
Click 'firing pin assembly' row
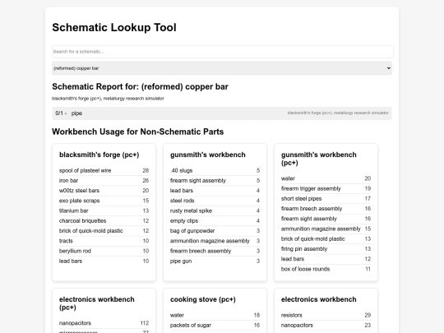(326, 249)
